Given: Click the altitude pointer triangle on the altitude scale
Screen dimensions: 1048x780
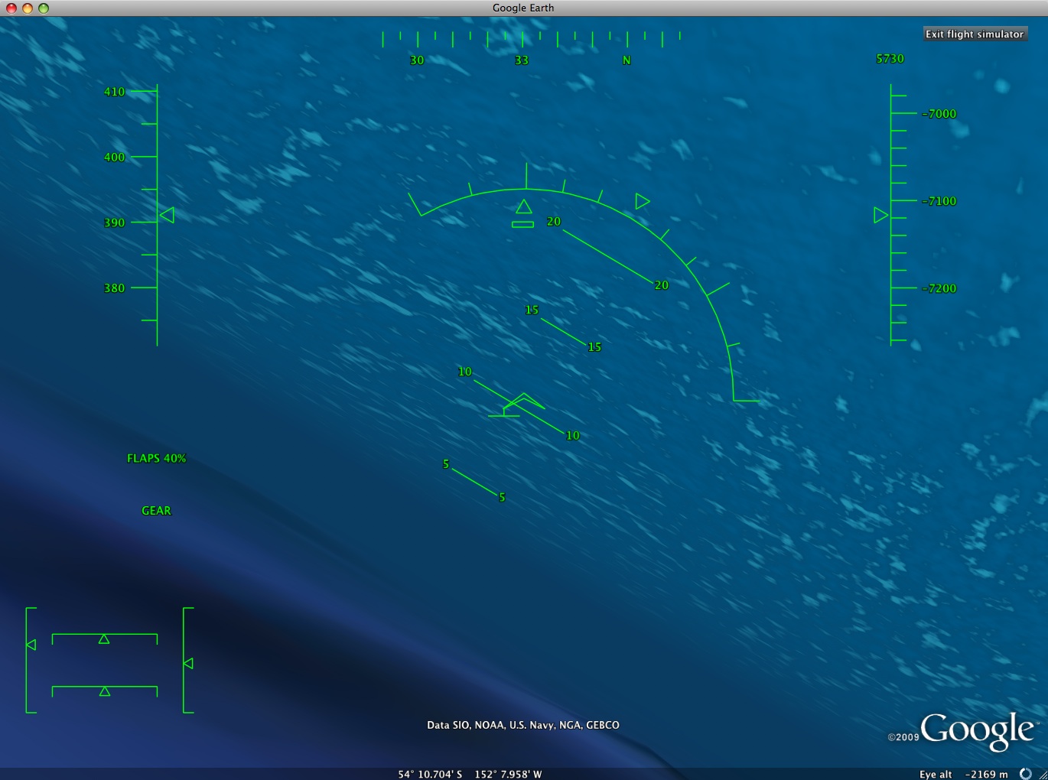Looking at the screenshot, I should [881, 216].
